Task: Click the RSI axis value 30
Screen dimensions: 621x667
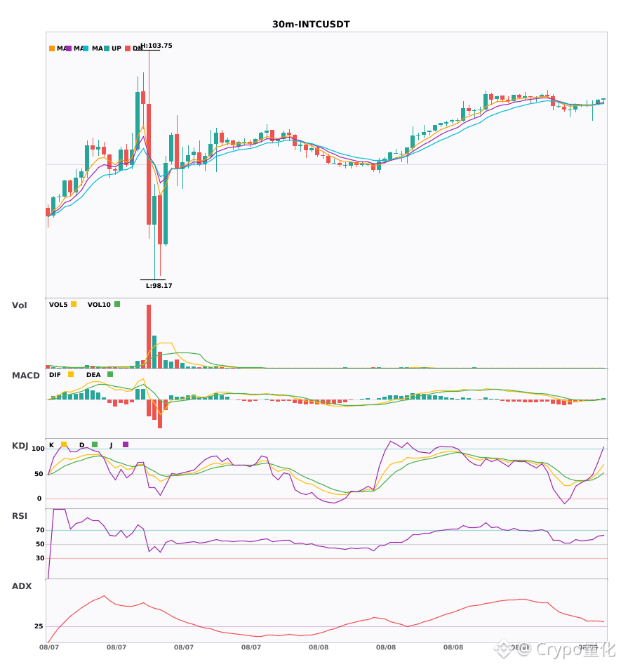Action: 40,558
